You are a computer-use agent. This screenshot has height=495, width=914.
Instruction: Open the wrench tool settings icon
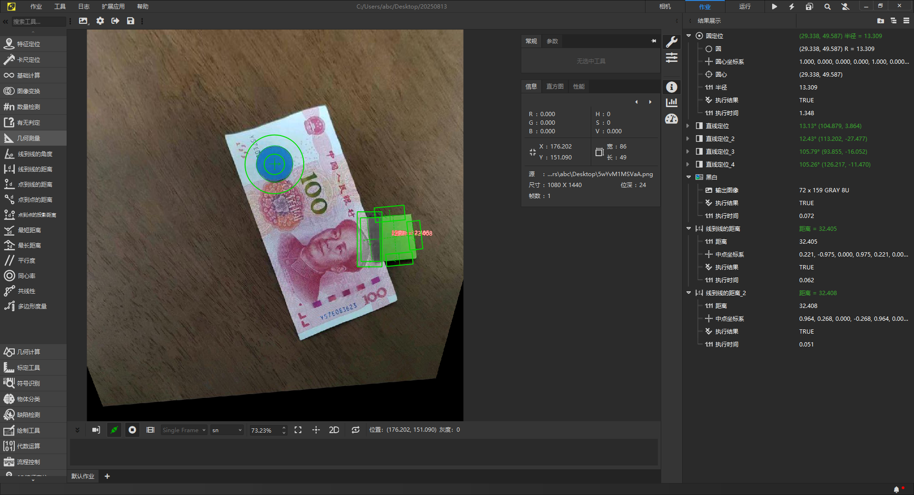672,42
